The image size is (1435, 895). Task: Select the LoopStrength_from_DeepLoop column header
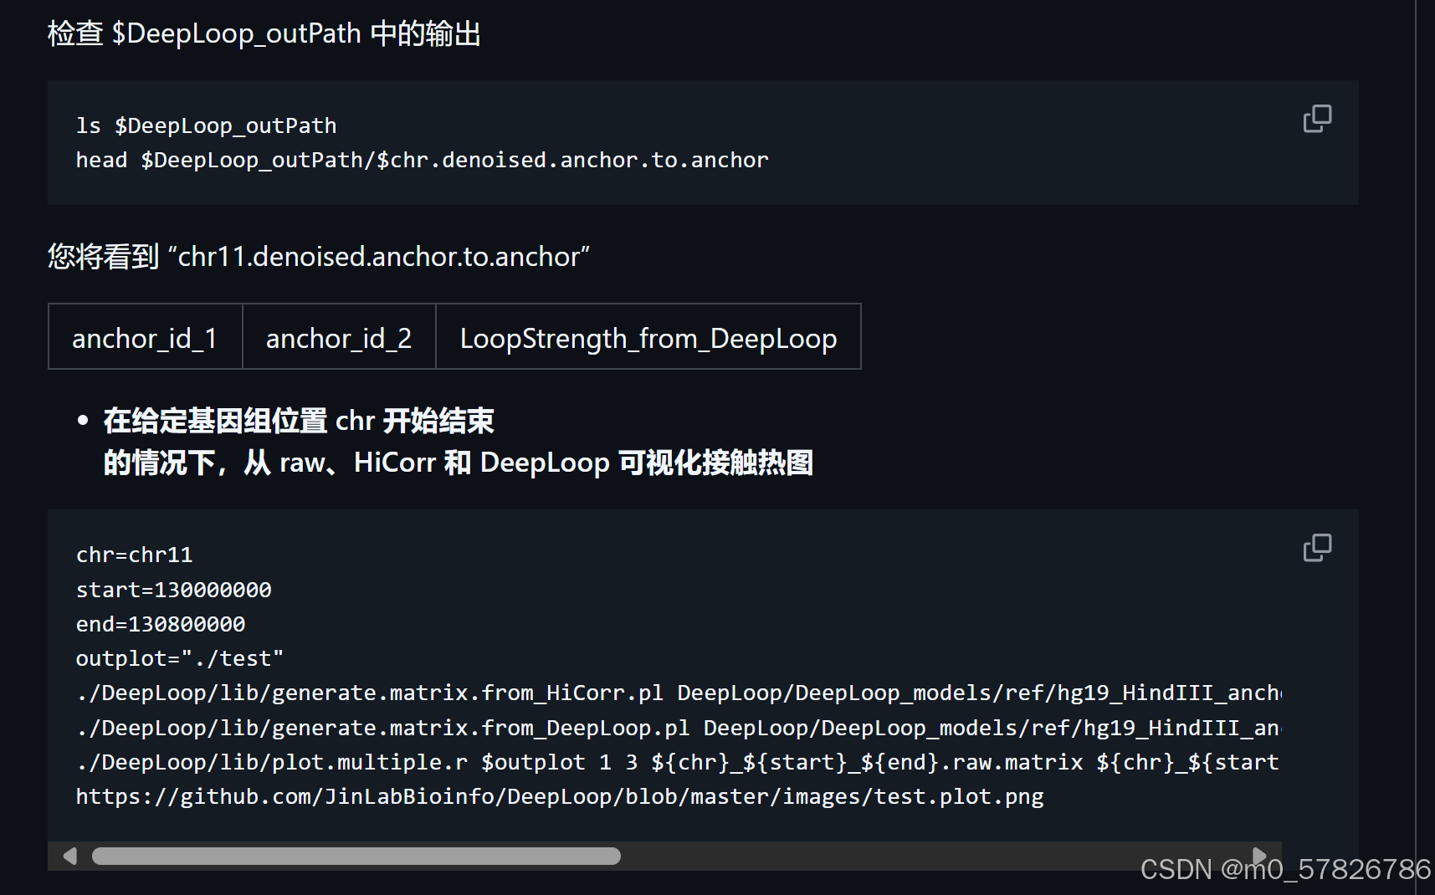(x=648, y=337)
